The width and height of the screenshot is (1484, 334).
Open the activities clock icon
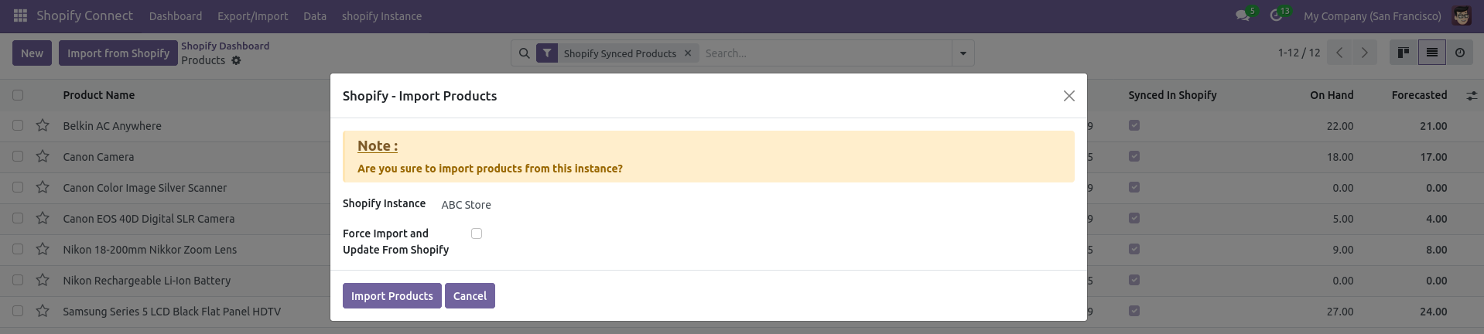pyautogui.click(x=1276, y=15)
